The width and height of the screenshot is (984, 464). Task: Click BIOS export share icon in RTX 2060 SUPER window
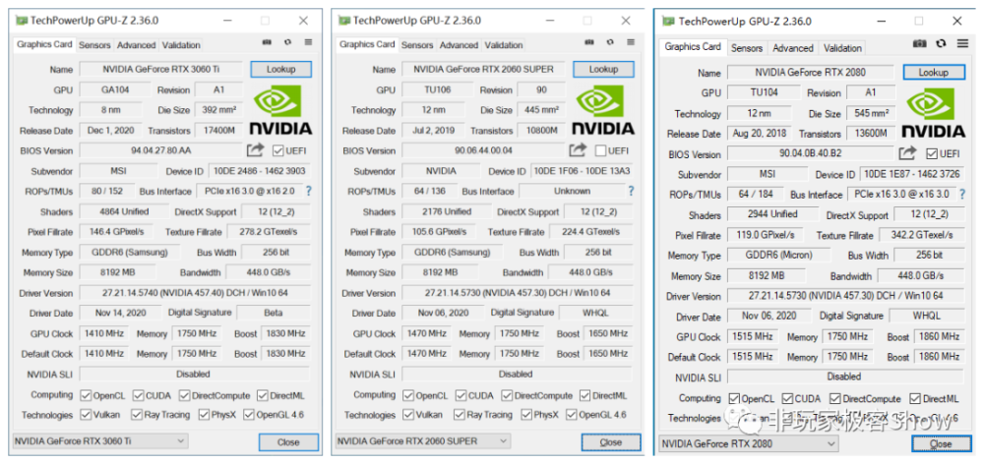click(578, 149)
